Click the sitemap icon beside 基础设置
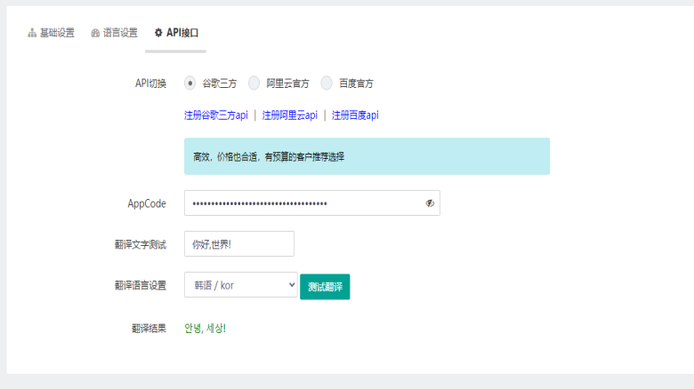The width and height of the screenshot is (694, 389). pos(32,33)
